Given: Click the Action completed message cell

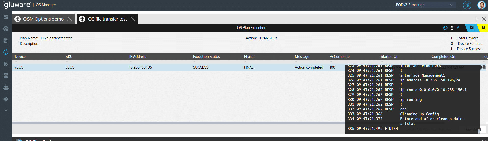Looking at the screenshot, I should 309,67.
